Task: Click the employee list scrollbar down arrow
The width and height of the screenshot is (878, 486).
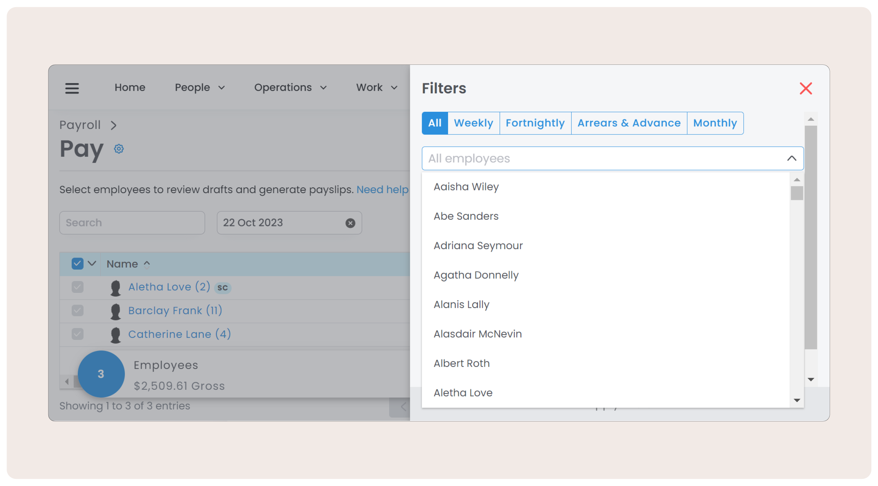Action: coord(797,400)
